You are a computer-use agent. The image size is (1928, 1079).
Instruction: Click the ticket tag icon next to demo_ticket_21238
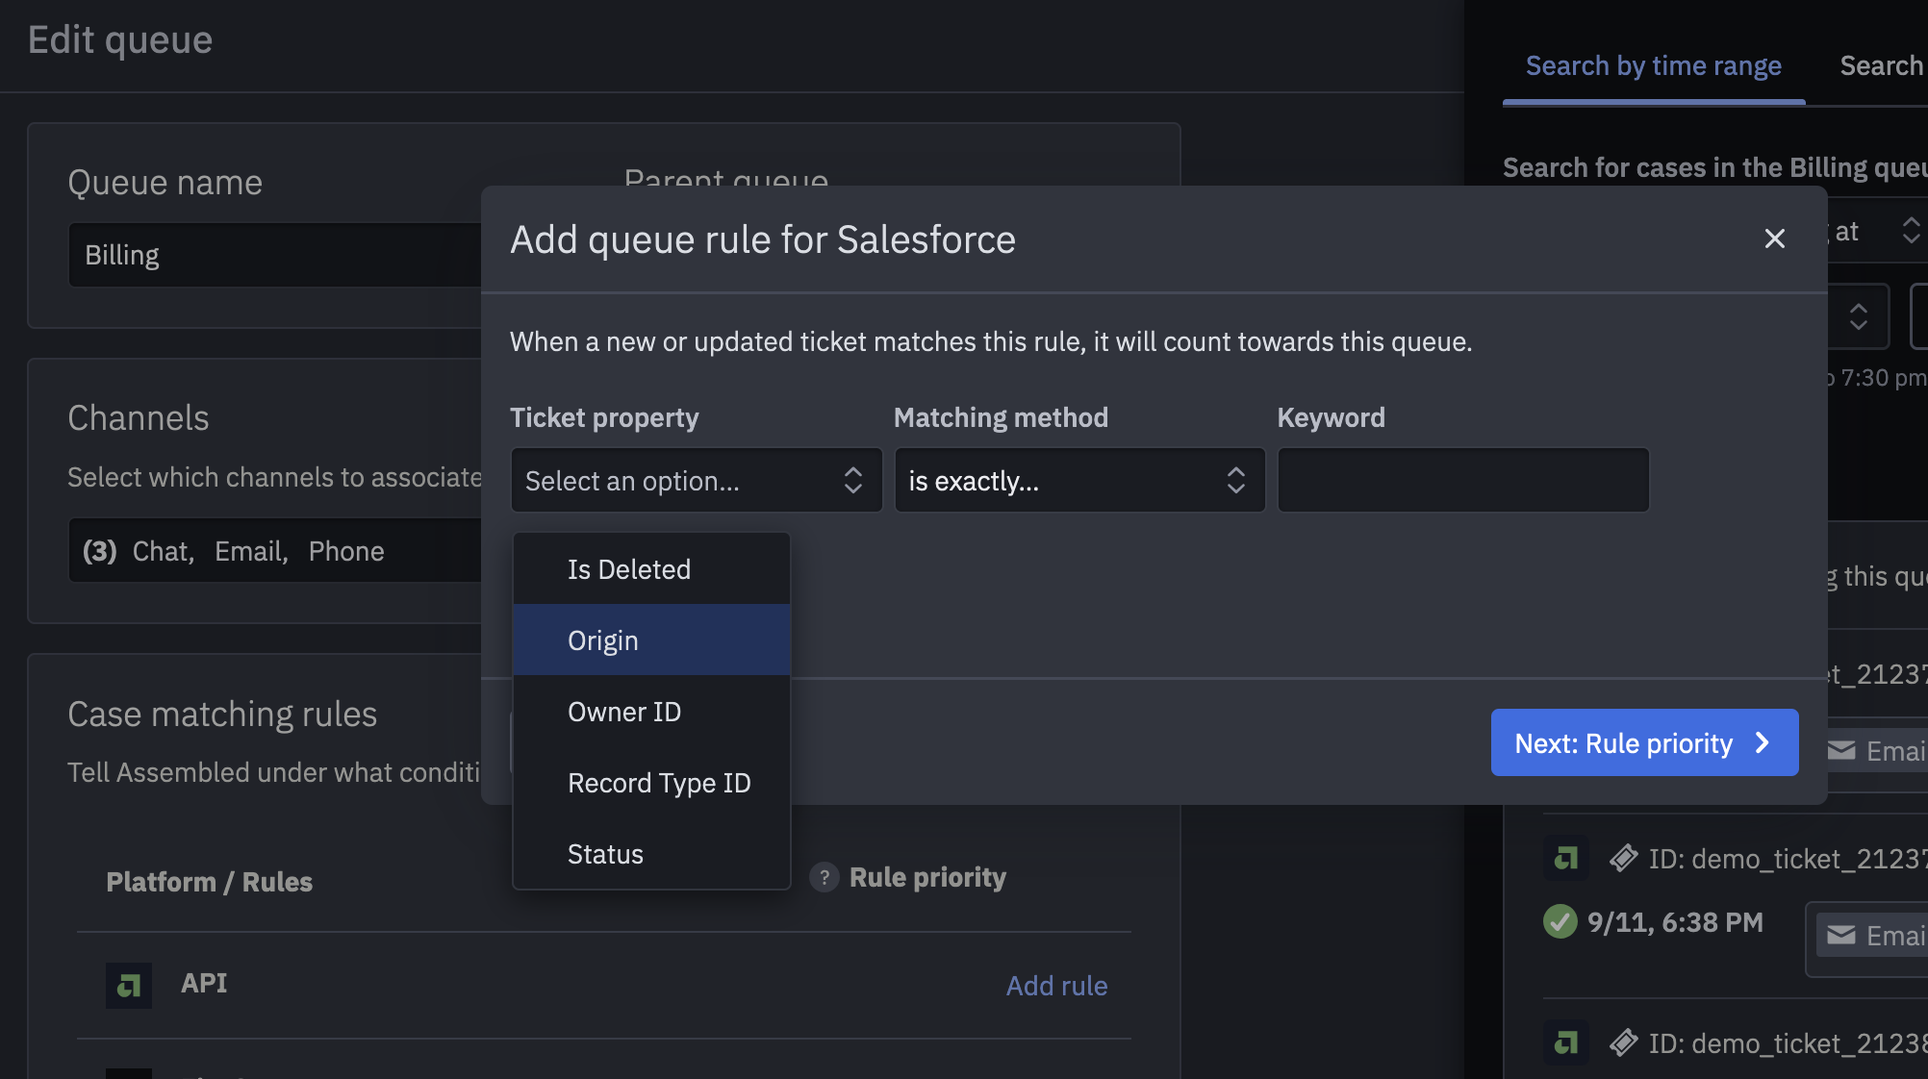click(1625, 1043)
